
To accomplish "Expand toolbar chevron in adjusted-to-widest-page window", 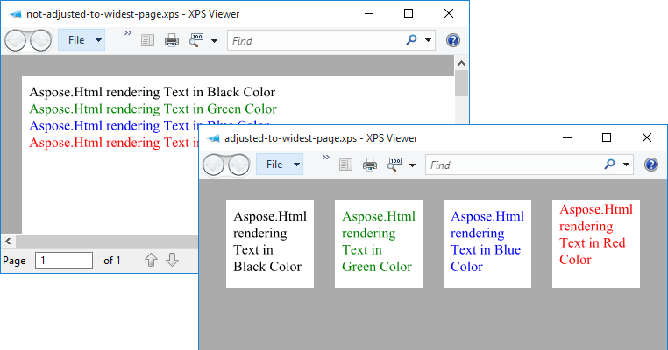I will click(x=326, y=157).
